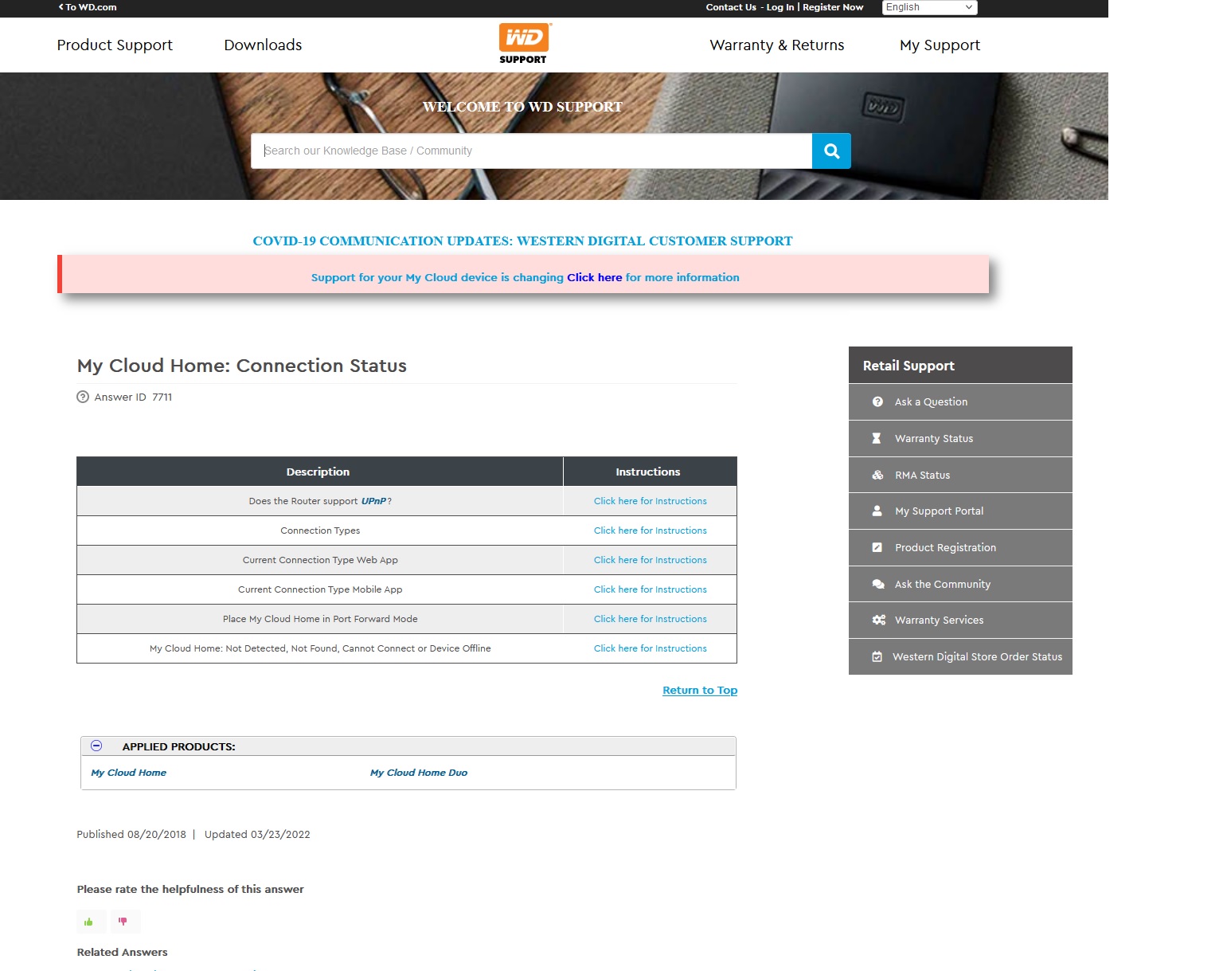The height and width of the screenshot is (971, 1223).
Task: Click the blue magnifier search button
Action: [831, 151]
